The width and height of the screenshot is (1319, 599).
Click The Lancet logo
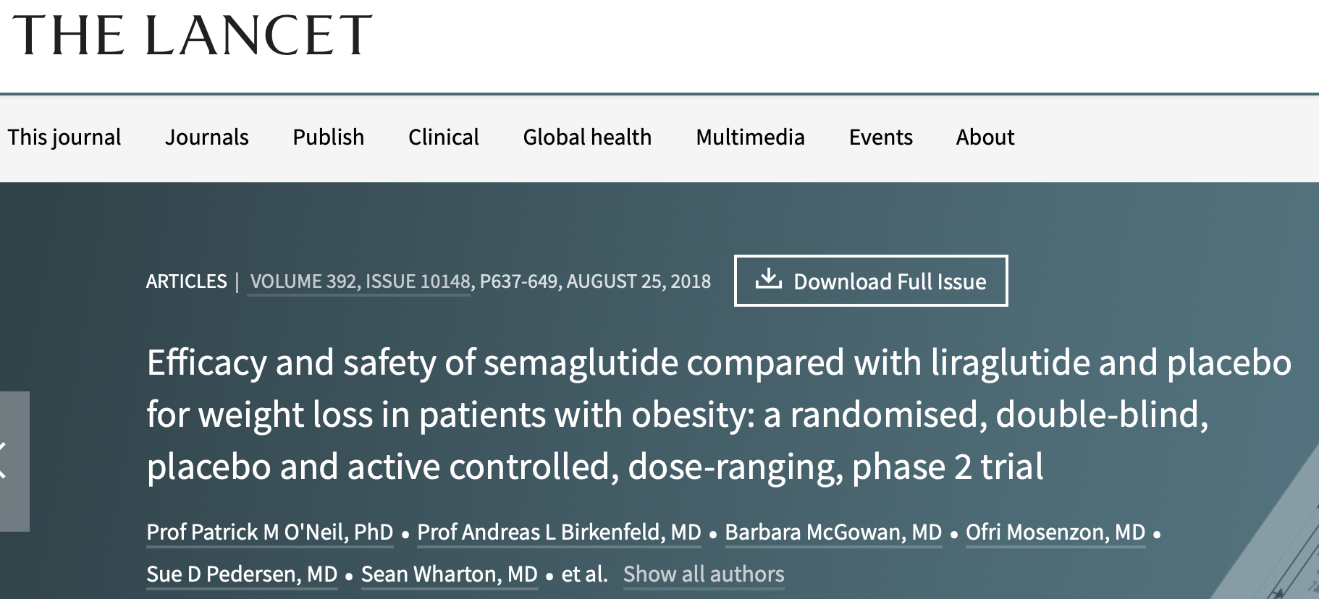point(193,35)
